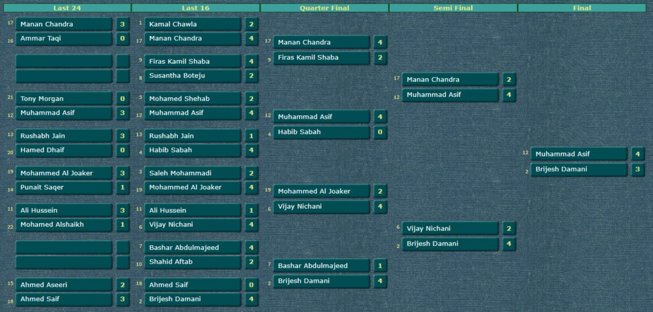Select the Final round header
The height and width of the screenshot is (312, 653).
[582, 8]
